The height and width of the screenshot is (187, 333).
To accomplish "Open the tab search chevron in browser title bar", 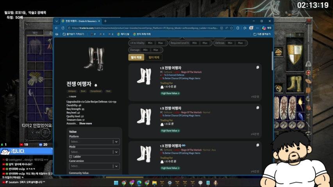I will point(57,21).
